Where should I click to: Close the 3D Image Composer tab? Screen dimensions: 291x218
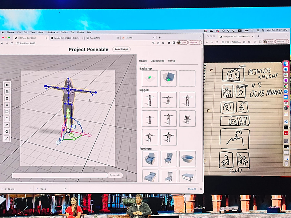(47, 38)
